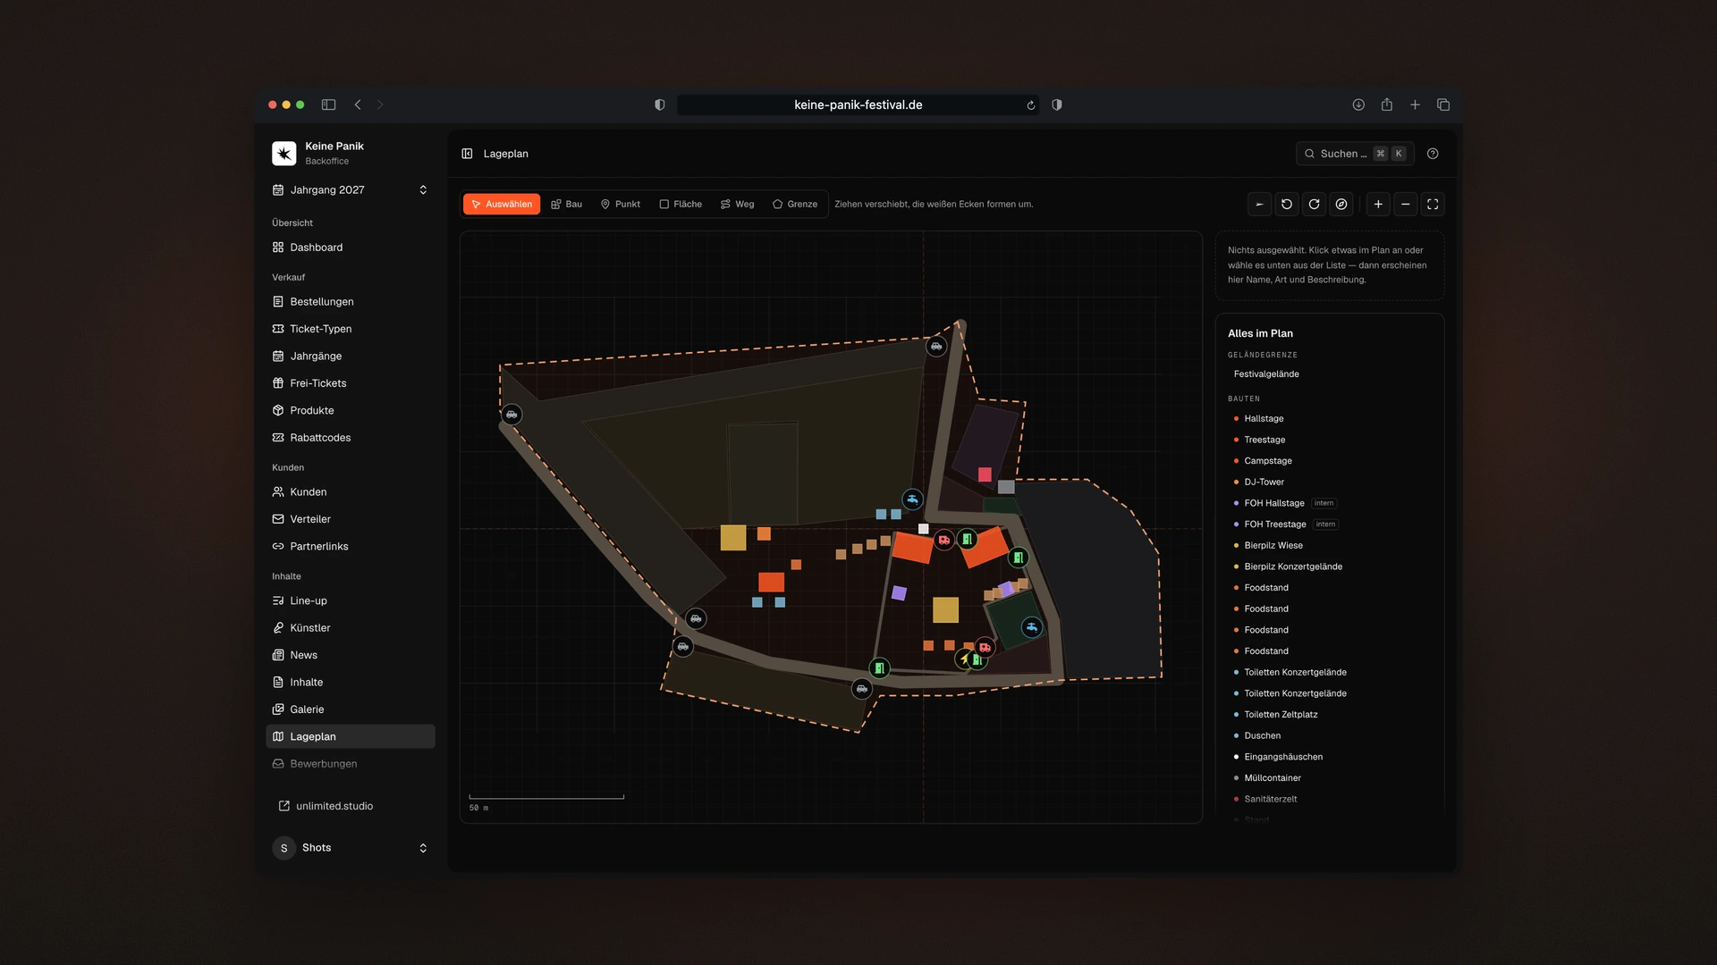Rotate map clockwise
Image resolution: width=1717 pixels, height=965 pixels.
click(x=1314, y=205)
